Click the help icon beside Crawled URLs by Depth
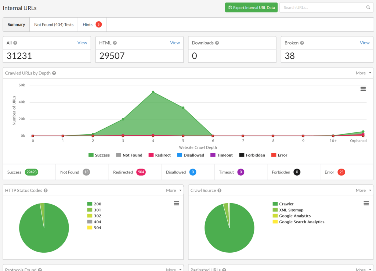 [54, 73]
